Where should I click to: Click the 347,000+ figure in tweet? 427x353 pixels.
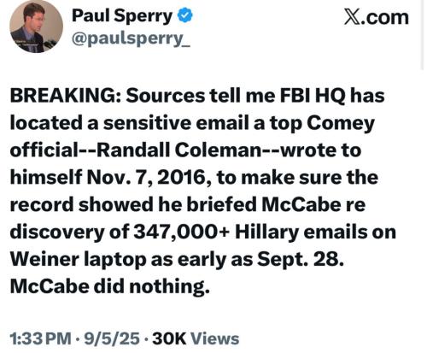(x=181, y=232)
